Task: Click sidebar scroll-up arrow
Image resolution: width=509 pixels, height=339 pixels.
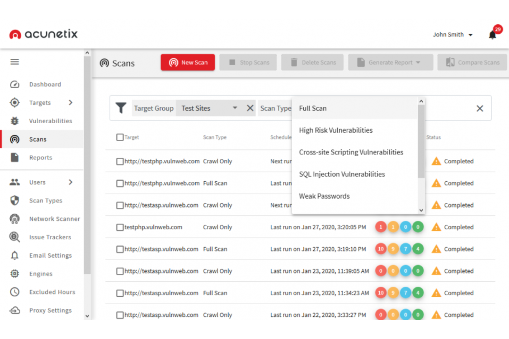Action: coord(87,53)
